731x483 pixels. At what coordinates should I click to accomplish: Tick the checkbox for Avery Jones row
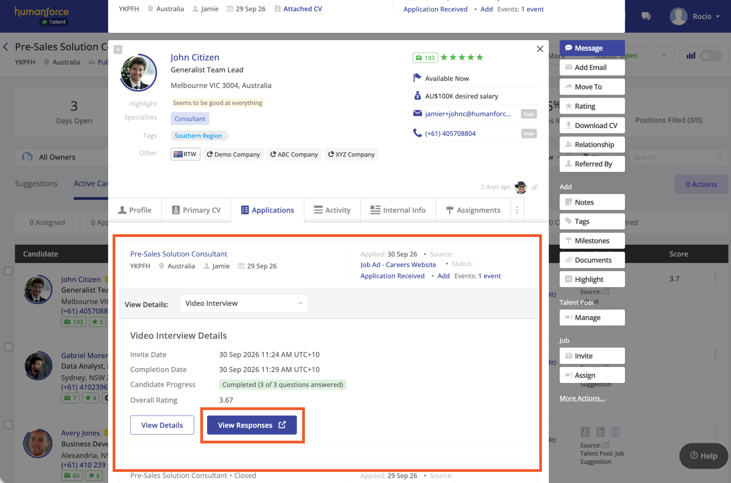tap(8, 425)
